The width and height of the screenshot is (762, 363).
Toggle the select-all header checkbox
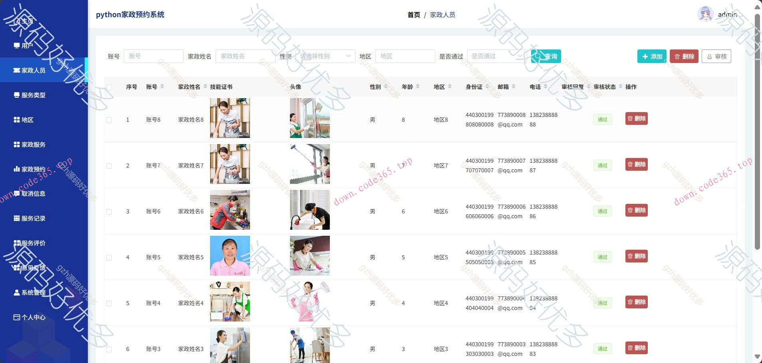(109, 87)
